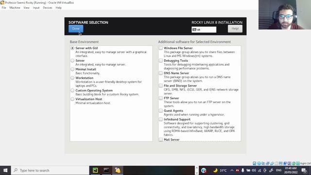Switch to the VirtualBox taskbar icon

click(x=118, y=170)
